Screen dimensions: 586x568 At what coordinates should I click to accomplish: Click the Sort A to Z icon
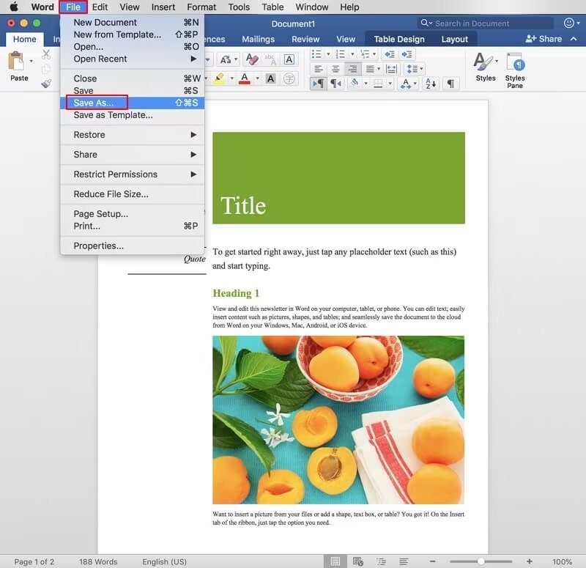430,84
